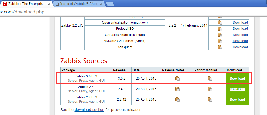Open notes icon for VMware / VirtualBox row
This screenshot has height=115, width=267.
point(220,41)
